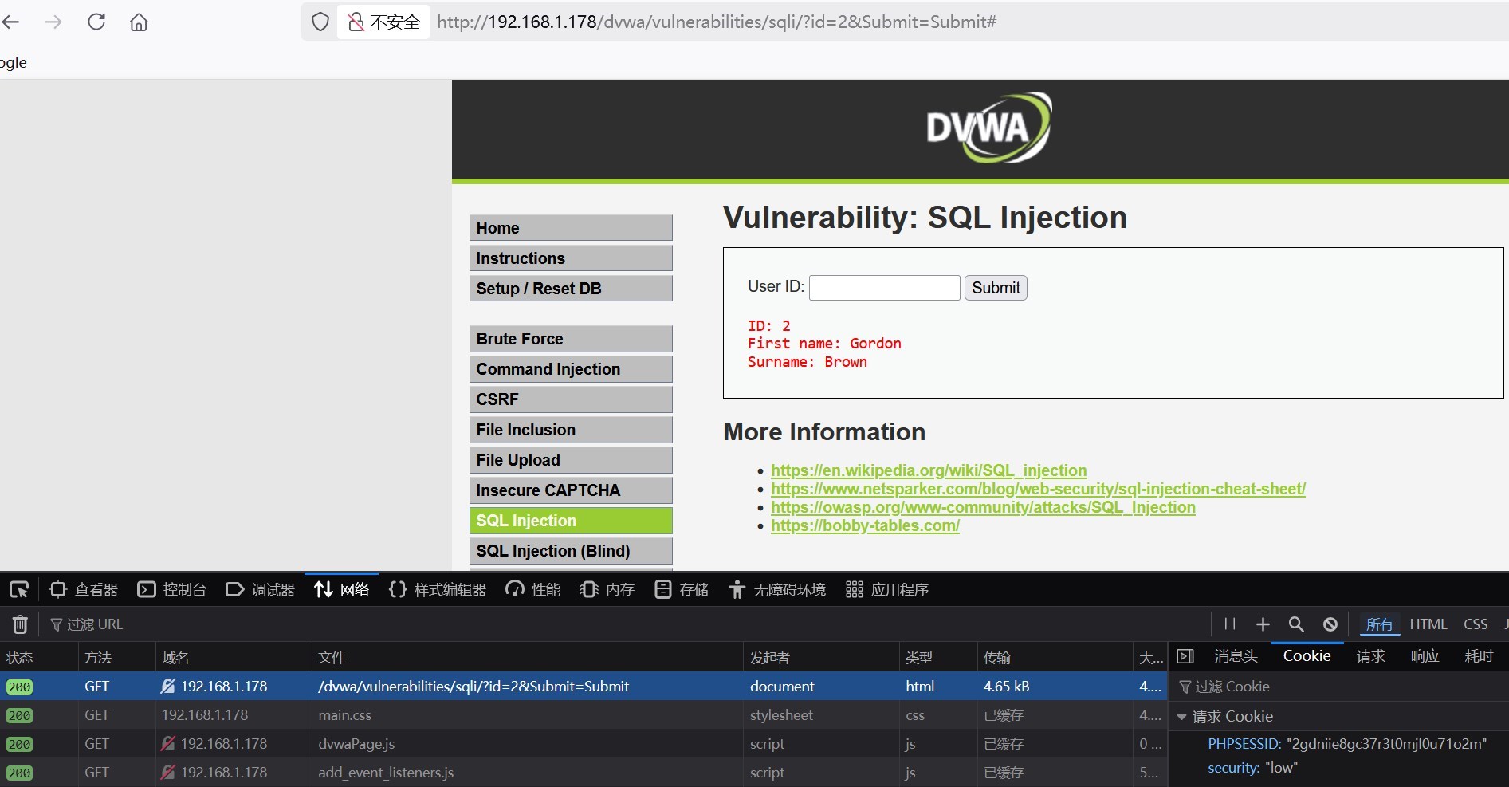Click the Submit button

(x=996, y=288)
